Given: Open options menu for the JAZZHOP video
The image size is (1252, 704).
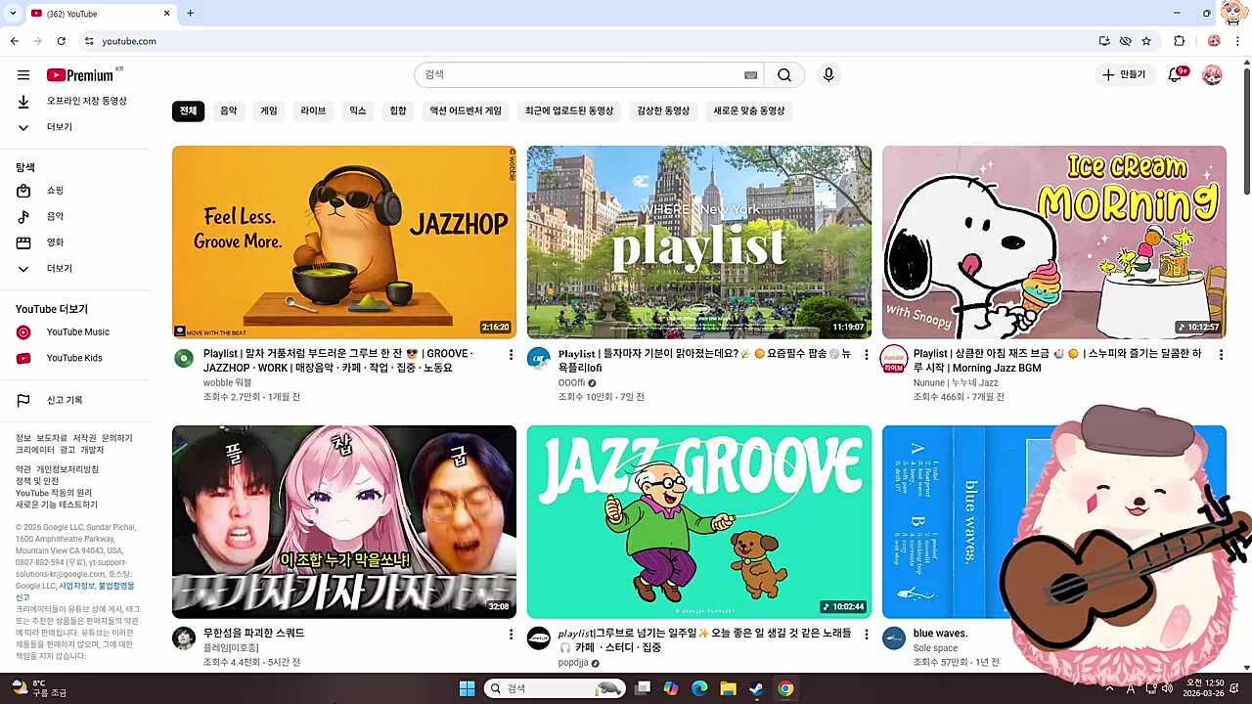Looking at the screenshot, I should (511, 355).
